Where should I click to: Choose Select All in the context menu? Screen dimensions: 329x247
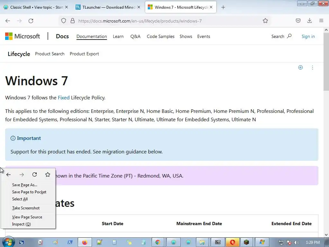pyautogui.click(x=20, y=199)
